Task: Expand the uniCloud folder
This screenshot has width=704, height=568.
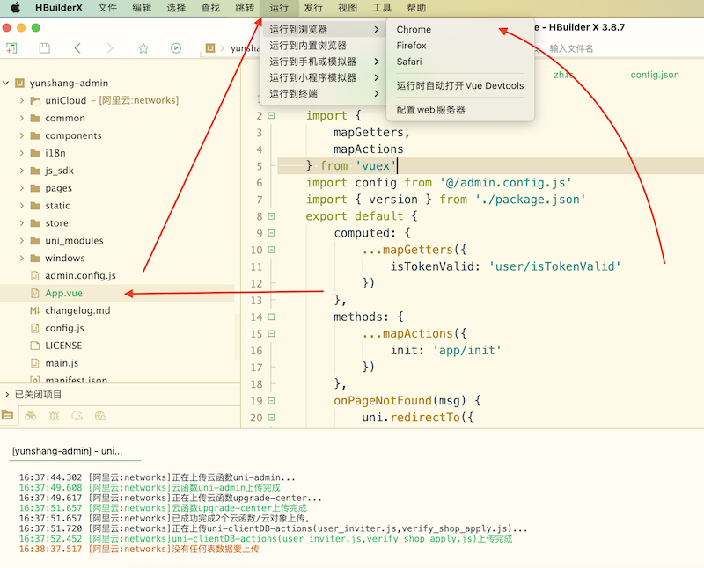Action: coord(21,100)
